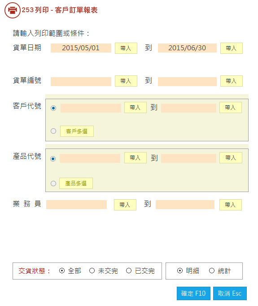Click the printer icon in the title
The width and height of the screenshot is (258, 306).
(13, 10)
